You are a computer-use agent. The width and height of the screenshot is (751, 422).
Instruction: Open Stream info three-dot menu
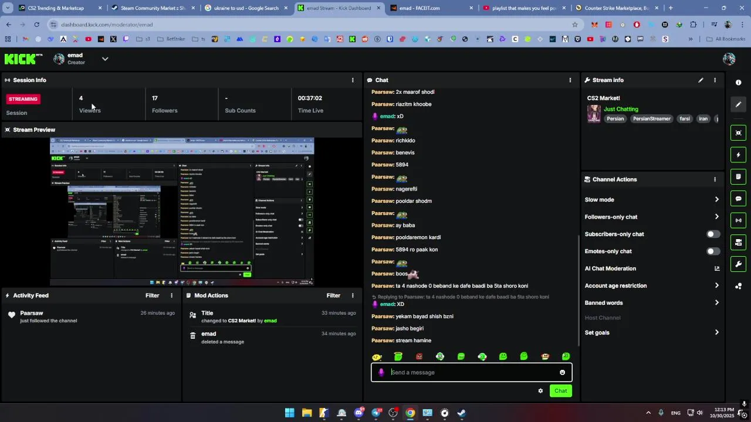point(715,80)
